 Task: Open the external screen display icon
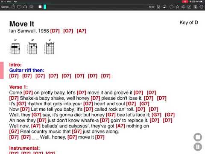(19, 7)
